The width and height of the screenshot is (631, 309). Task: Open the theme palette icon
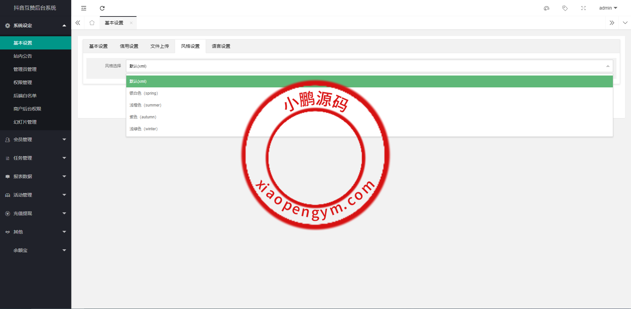click(546, 8)
